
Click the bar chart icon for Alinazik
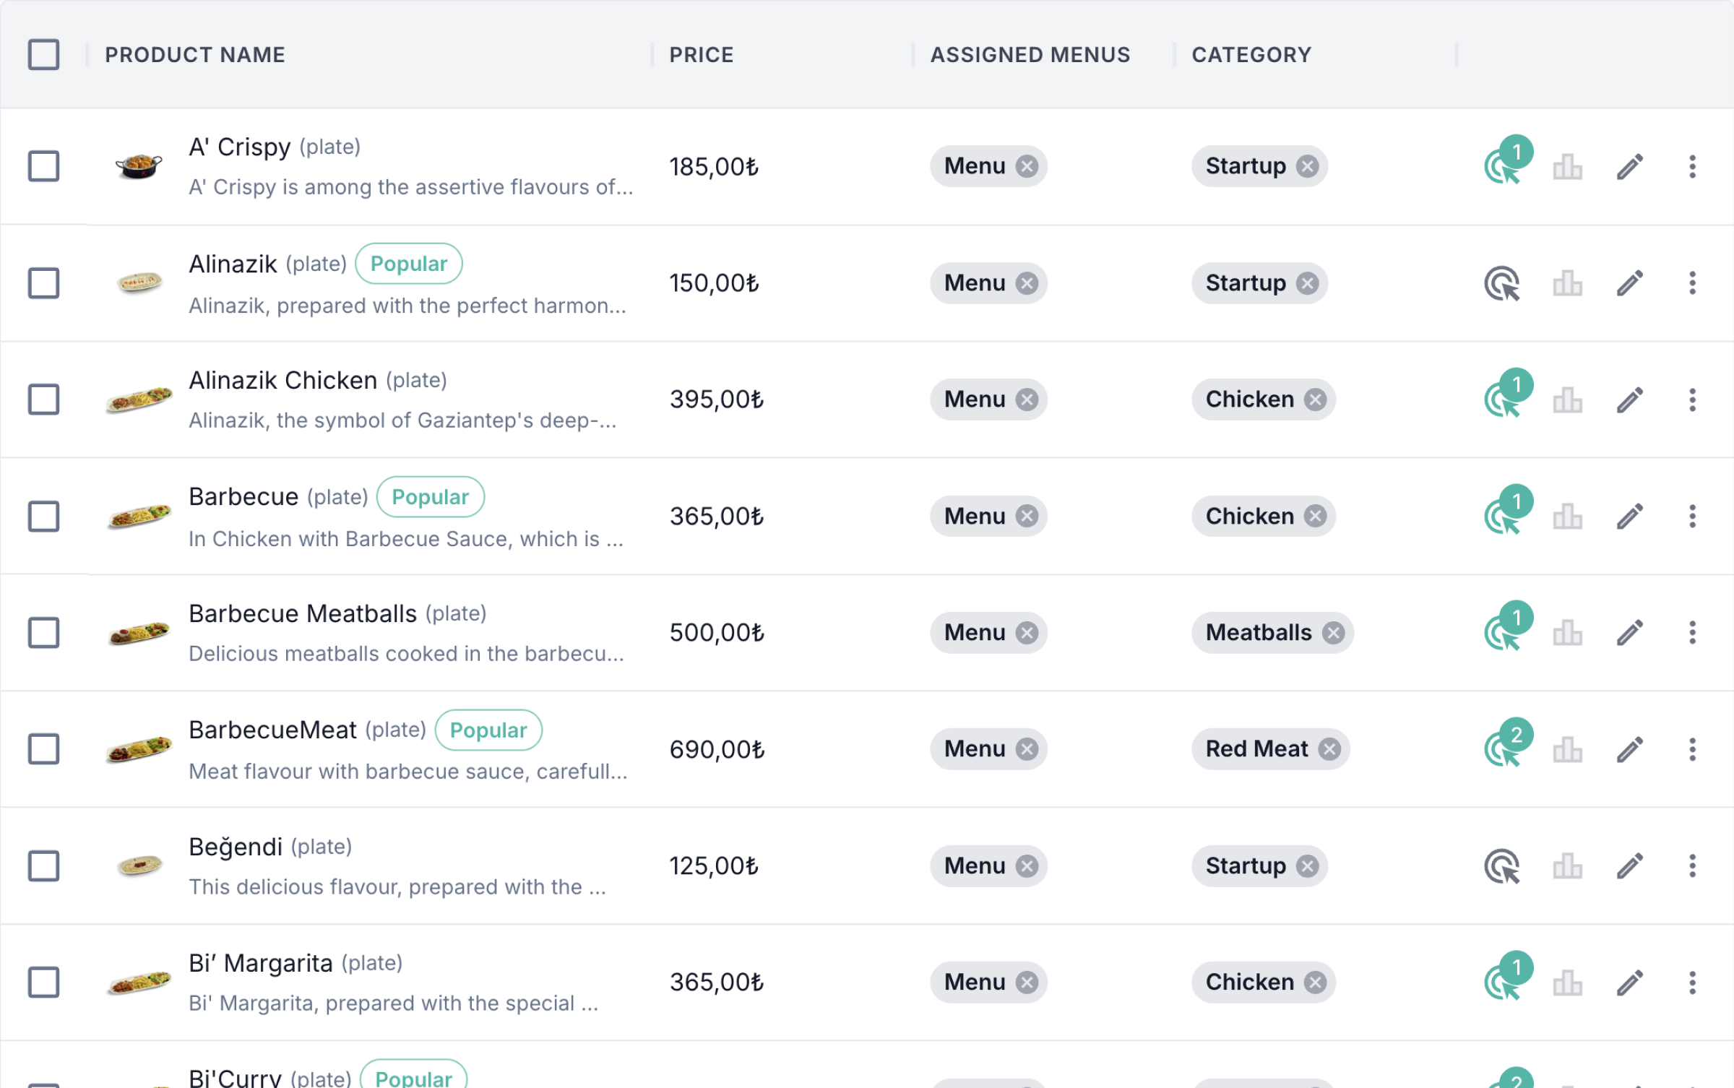click(x=1567, y=283)
